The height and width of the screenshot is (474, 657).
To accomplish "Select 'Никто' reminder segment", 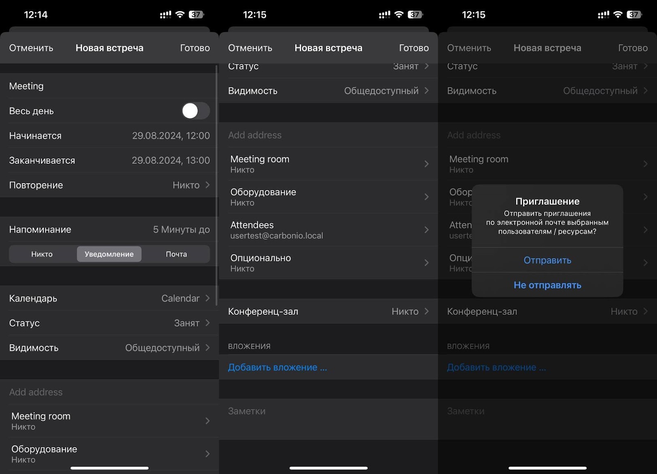I will pyautogui.click(x=42, y=254).
